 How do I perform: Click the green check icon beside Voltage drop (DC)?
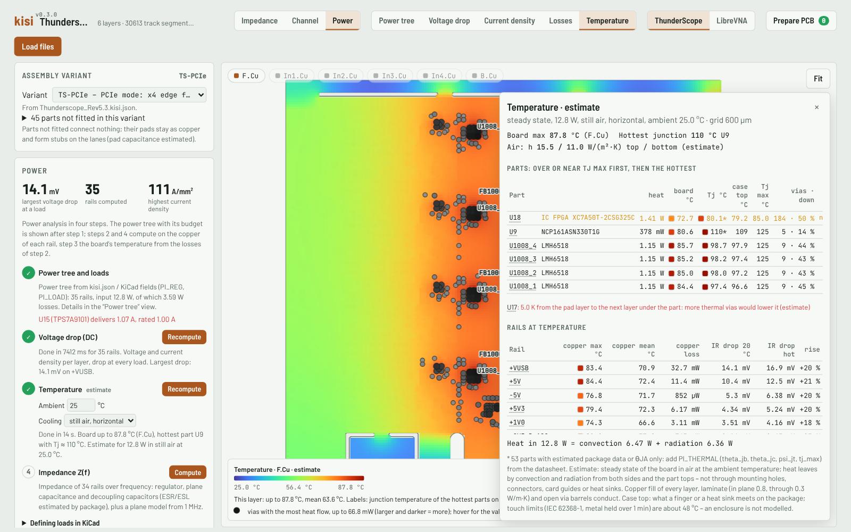pos(29,337)
